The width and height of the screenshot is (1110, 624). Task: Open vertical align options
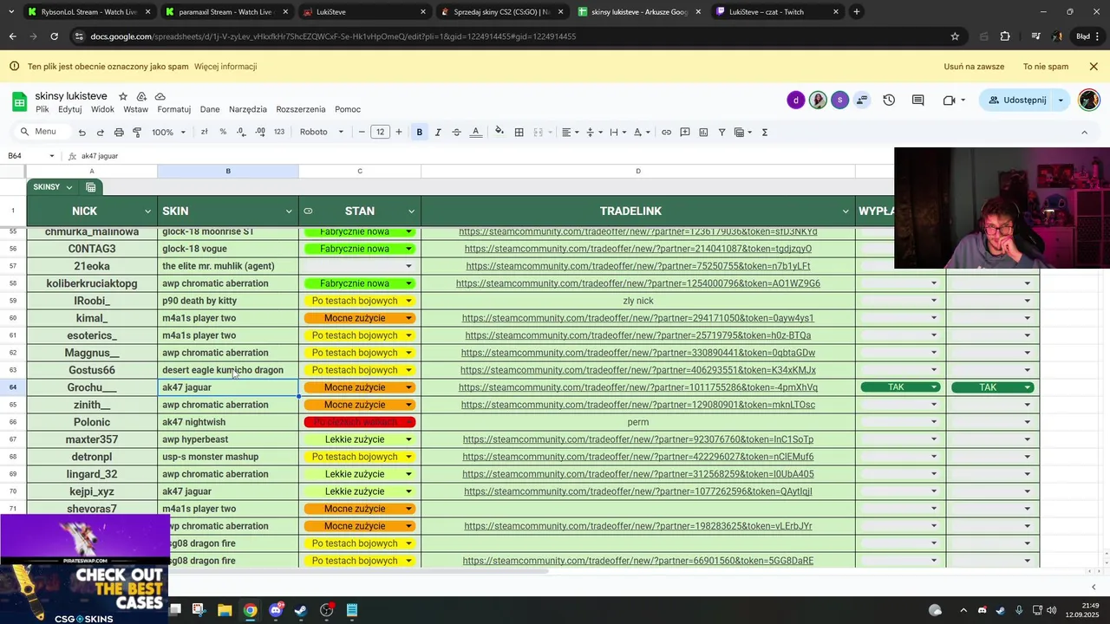(x=593, y=133)
